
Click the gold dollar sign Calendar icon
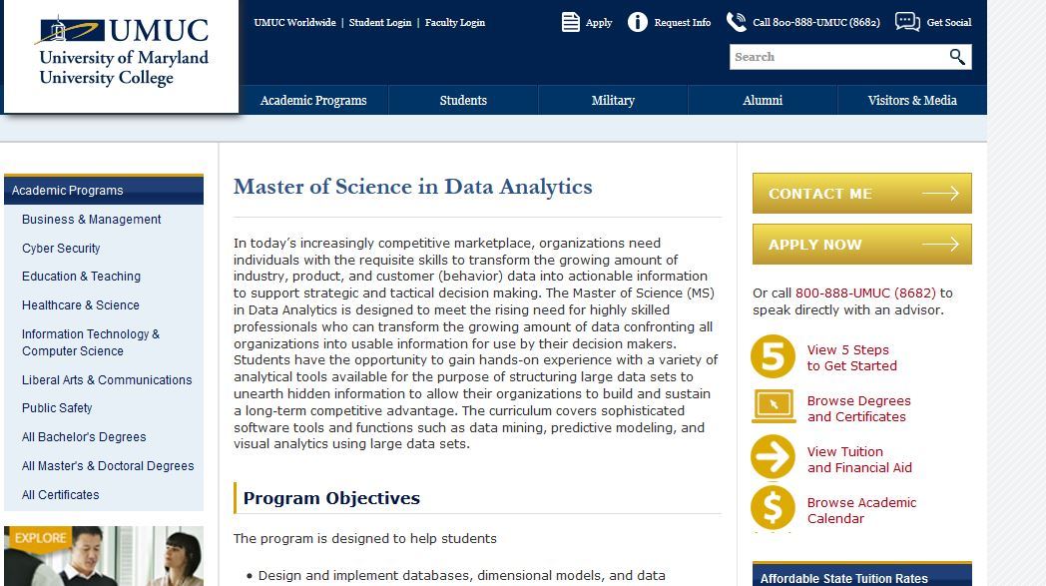click(x=773, y=509)
